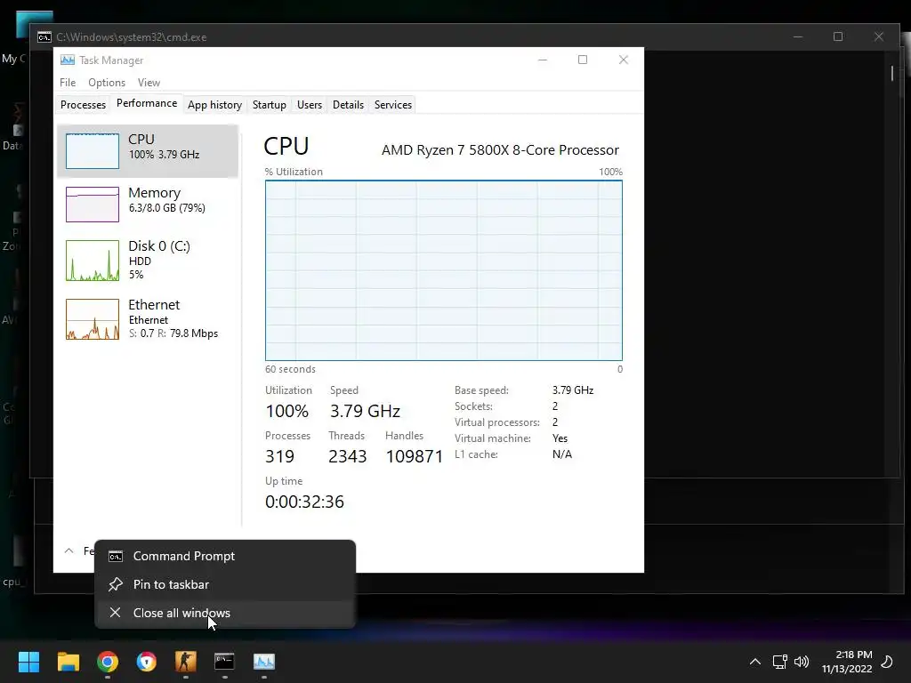Minimize the Task Manager window
This screenshot has width=911, height=683.
[543, 60]
